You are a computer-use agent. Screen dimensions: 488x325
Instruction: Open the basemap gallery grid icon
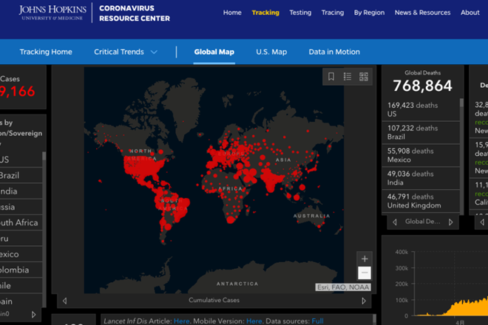pos(364,77)
